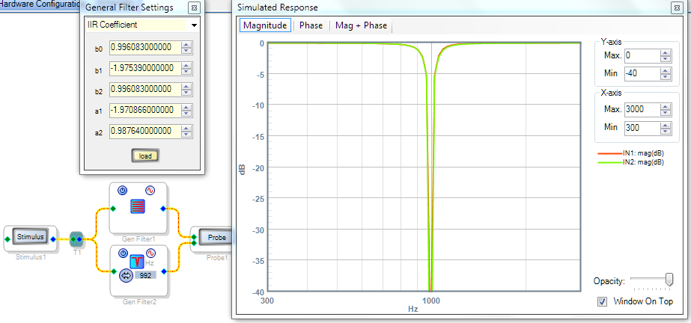Click the Probe block button
This screenshot has height=323, width=691.
click(217, 238)
